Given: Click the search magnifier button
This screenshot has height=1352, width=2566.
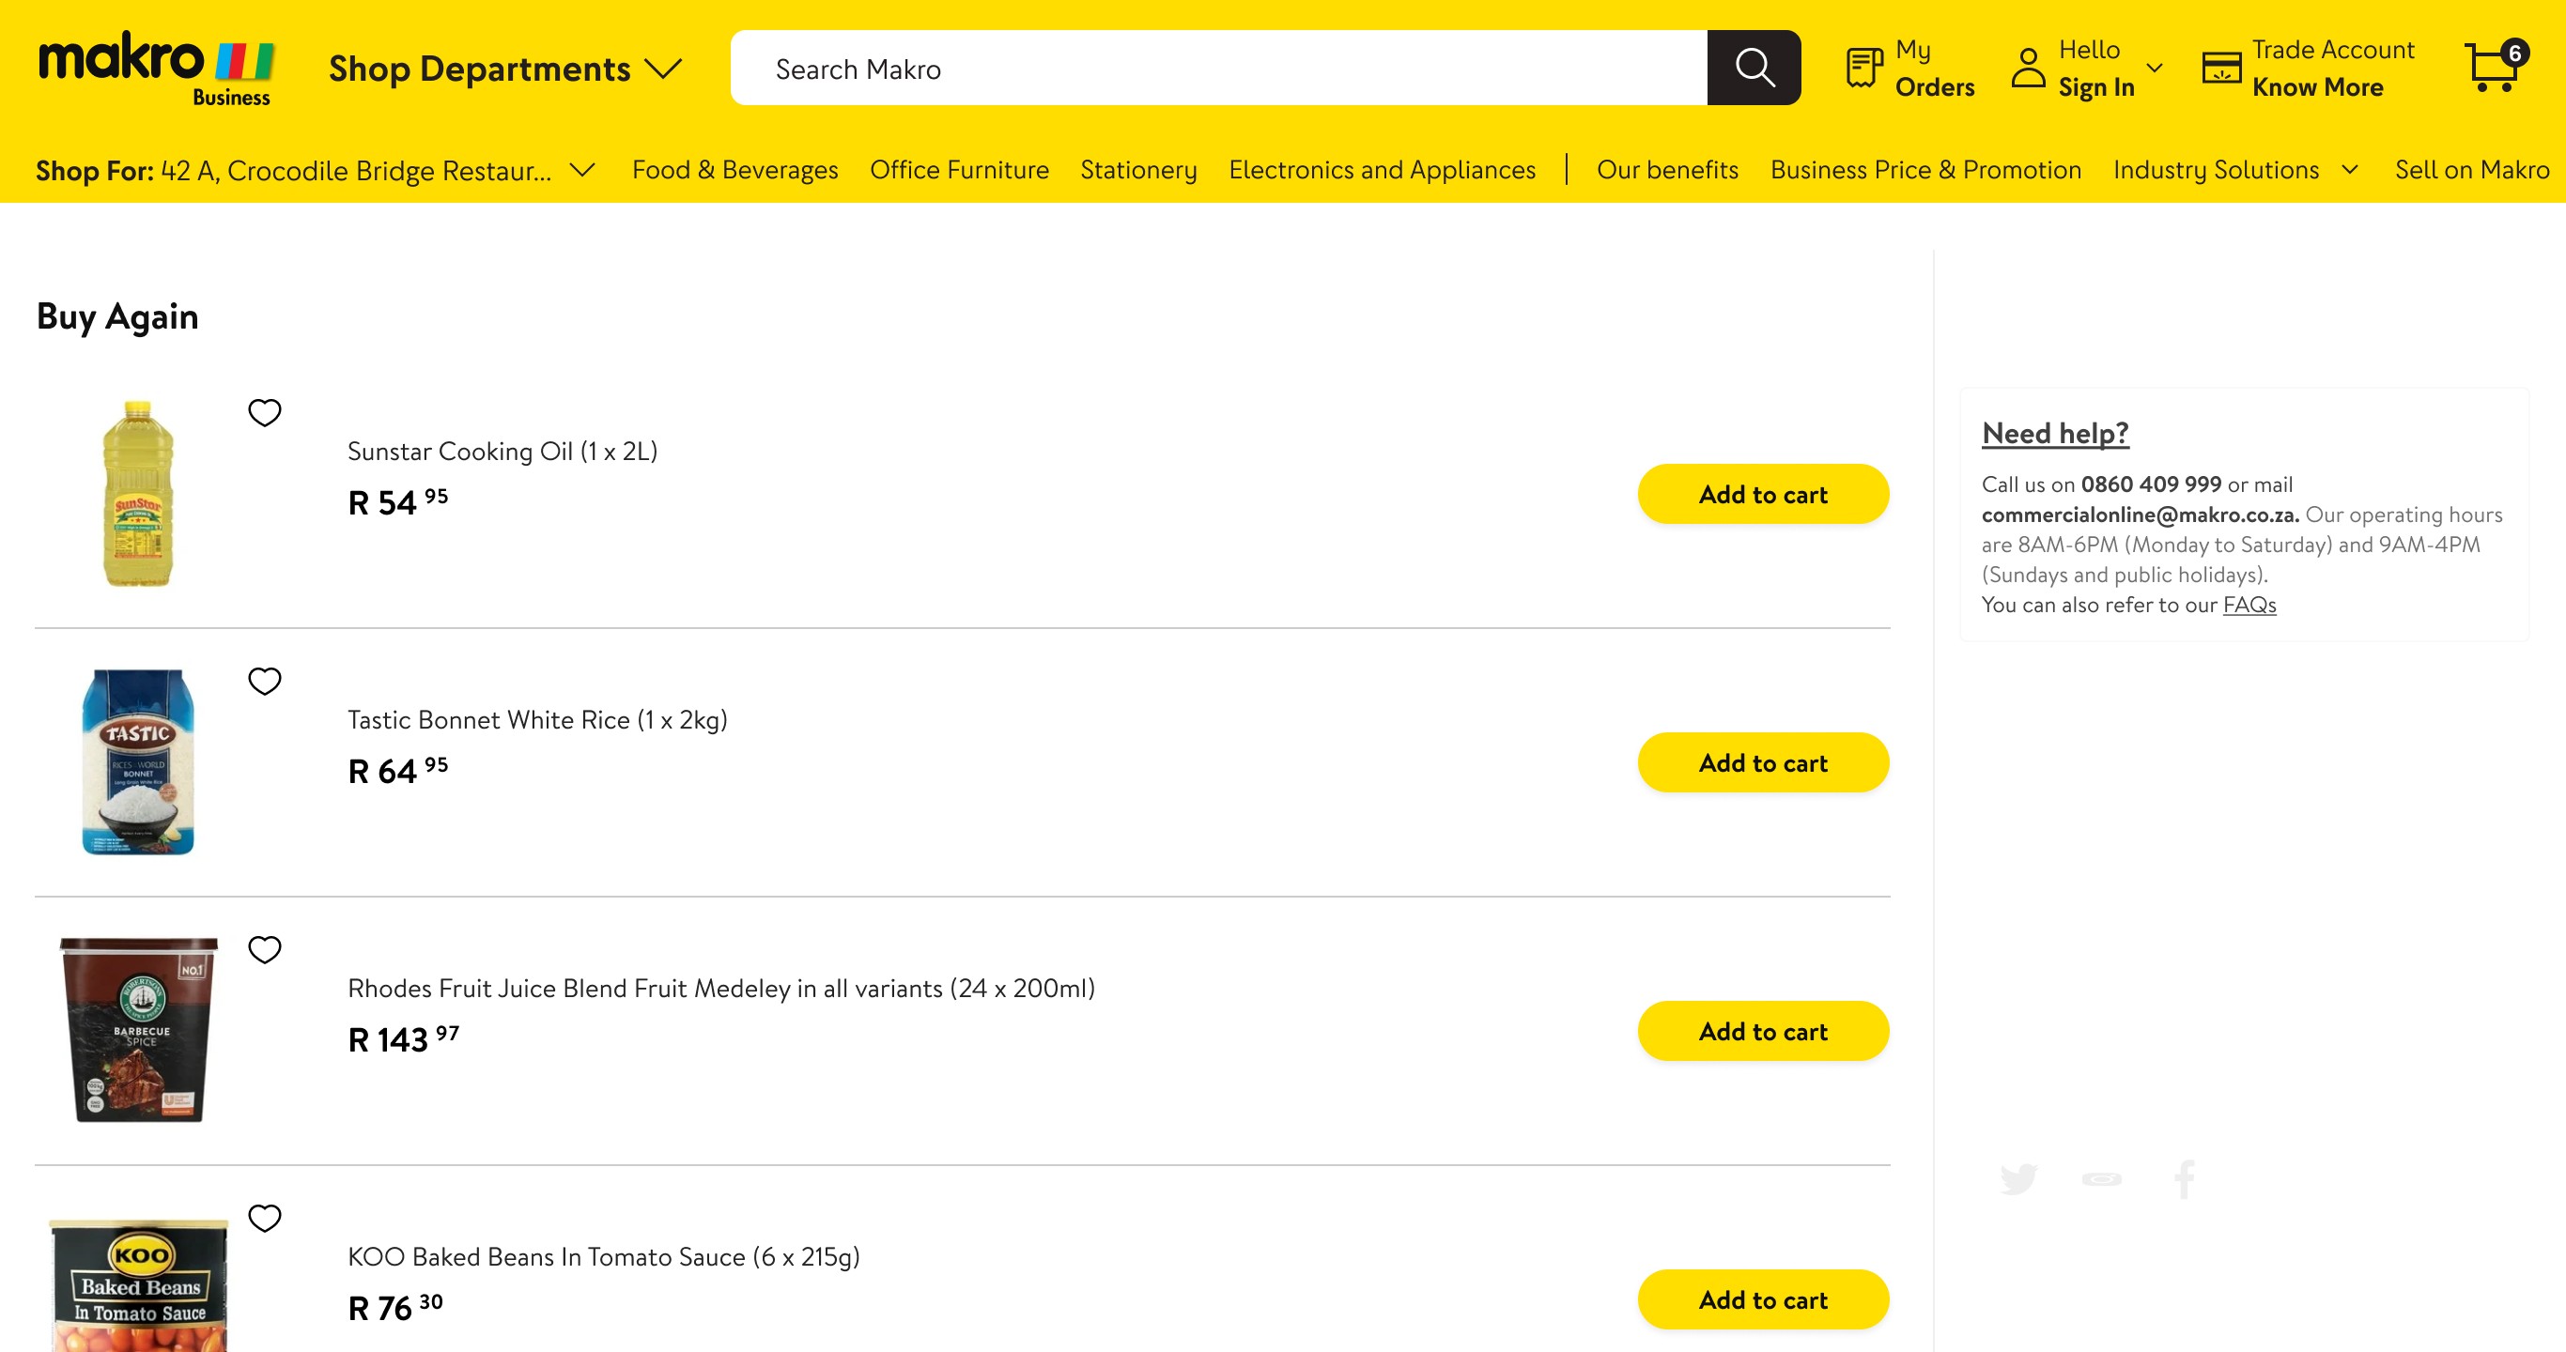Looking at the screenshot, I should click(1754, 68).
